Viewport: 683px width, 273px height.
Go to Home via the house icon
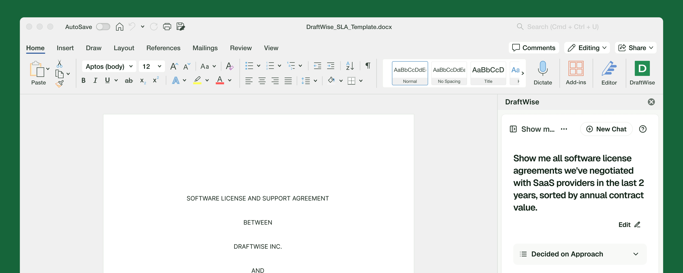coord(120,27)
